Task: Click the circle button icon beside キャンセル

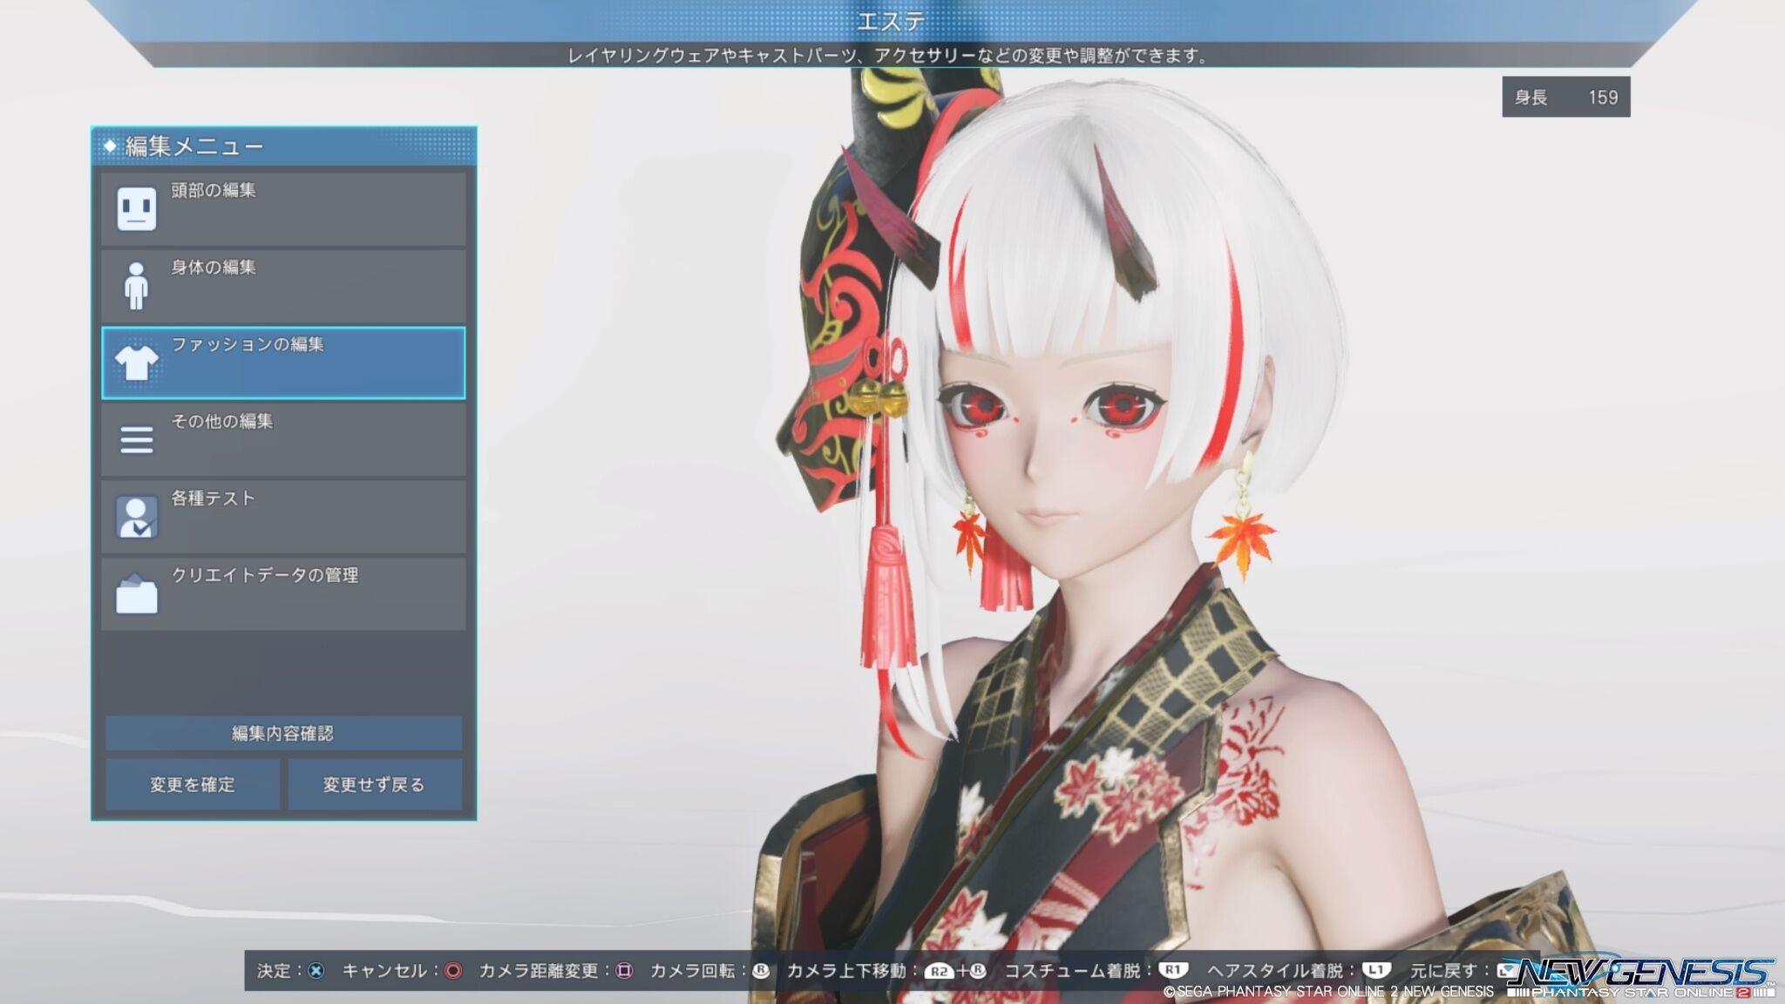Action: pyautogui.click(x=453, y=971)
